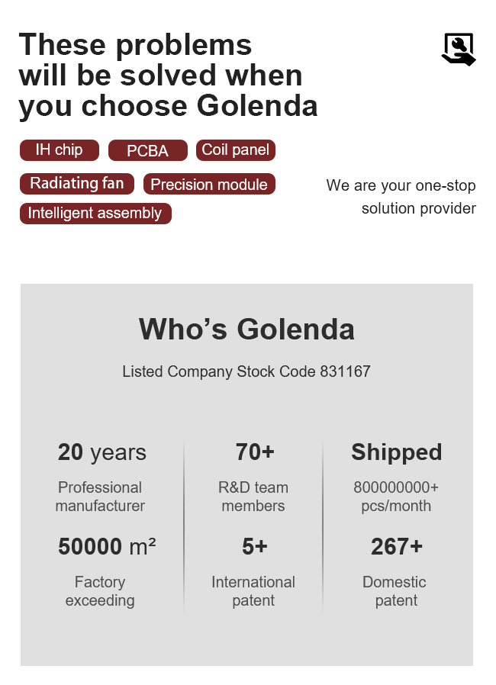Click the 50000 m² factory statistic

click(107, 547)
